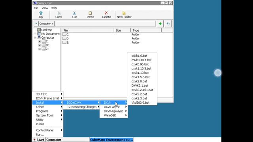Image resolution: width=253 pixels, height=142 pixels.
Task: Open the DXVK Frame Limit submenu
Action: pos(48,98)
